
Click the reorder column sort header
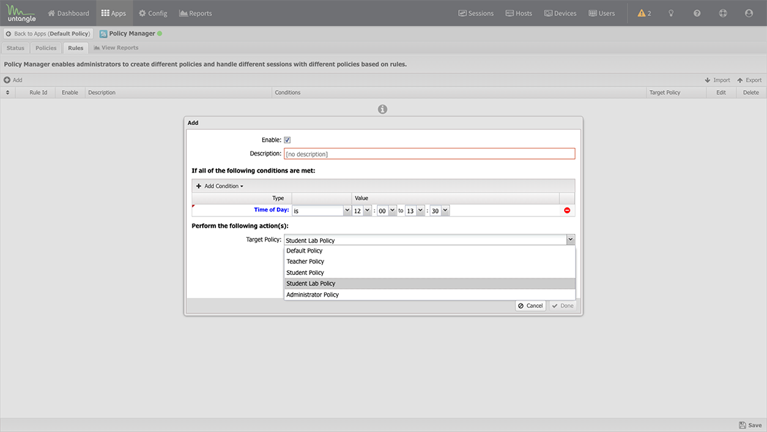tap(8, 92)
